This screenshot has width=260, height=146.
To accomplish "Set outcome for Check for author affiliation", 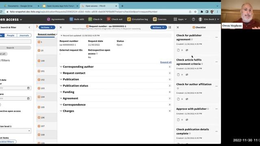I will pos(217,86).
